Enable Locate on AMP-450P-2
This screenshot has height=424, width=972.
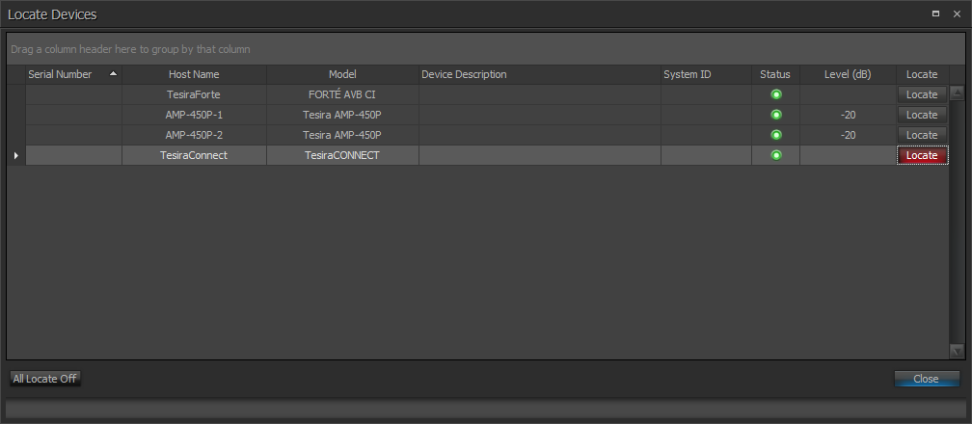click(x=922, y=135)
